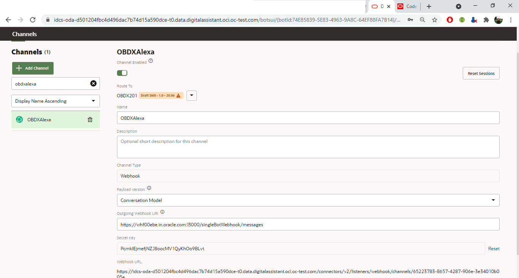The height and width of the screenshot is (278, 519).
Task: Click the OBDXAlexa page heading
Action: (136, 52)
